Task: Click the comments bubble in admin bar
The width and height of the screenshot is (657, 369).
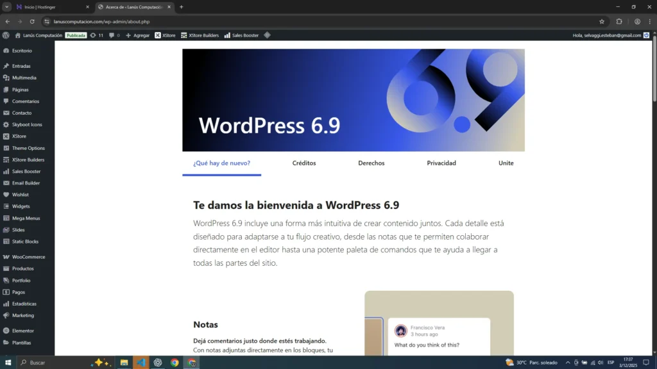Action: [x=114, y=35]
